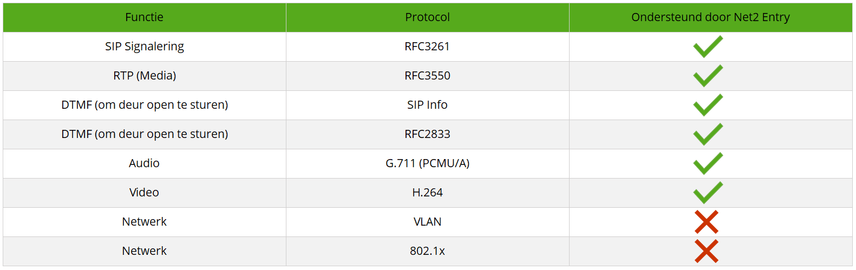Click the Functie column header
Image resolution: width=856 pixels, height=270 pixels.
click(x=144, y=17)
